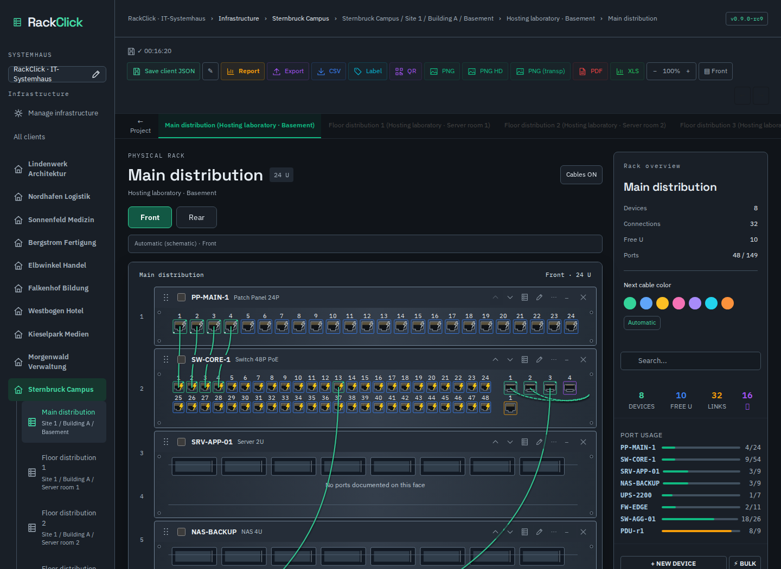781x569 pixels.
Task: Select SFP port 4 on SW-CORE-1
Action: click(x=569, y=387)
